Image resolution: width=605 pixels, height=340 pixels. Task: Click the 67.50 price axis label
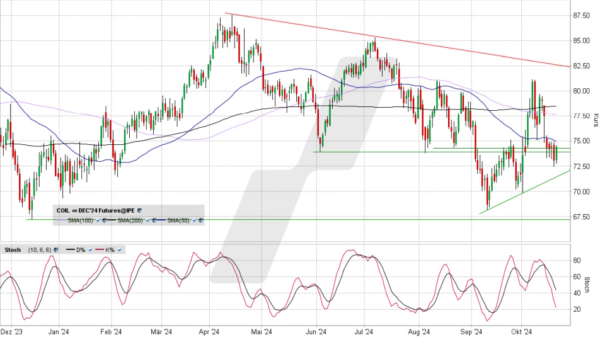[x=582, y=217]
